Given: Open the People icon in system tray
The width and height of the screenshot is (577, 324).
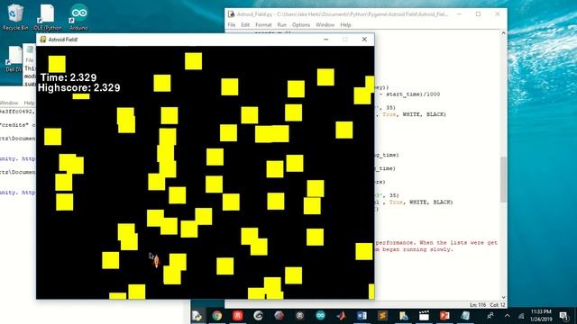Looking at the screenshot, I should (490, 316).
